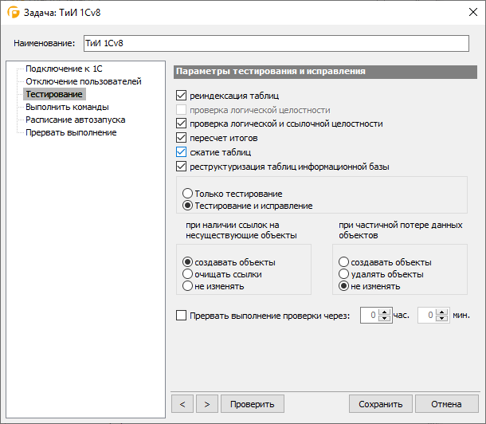Decrease minutes value with down arrow
The width and height of the screenshot is (486, 424).
coord(441,318)
